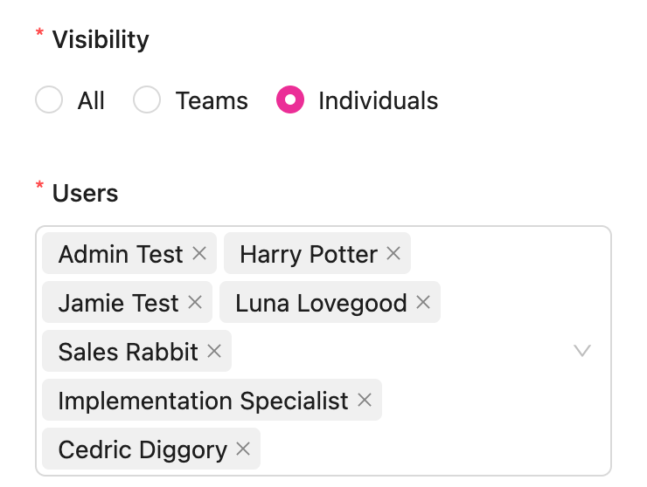Click the Cedric Diggory tag label

(142, 449)
